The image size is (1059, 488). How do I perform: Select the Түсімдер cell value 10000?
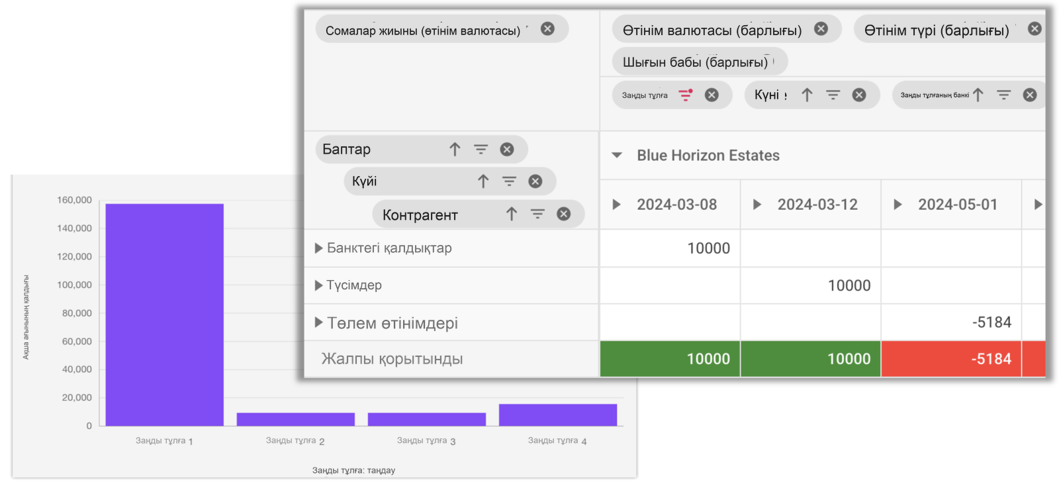point(849,285)
